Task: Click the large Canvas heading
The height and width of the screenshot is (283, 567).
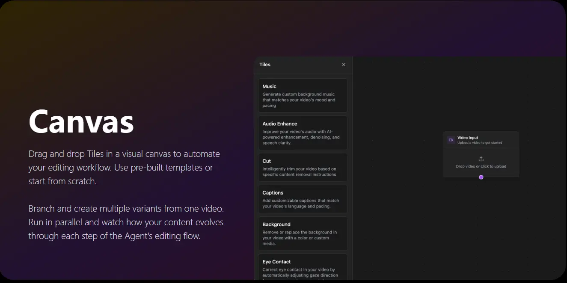Action: [81, 122]
